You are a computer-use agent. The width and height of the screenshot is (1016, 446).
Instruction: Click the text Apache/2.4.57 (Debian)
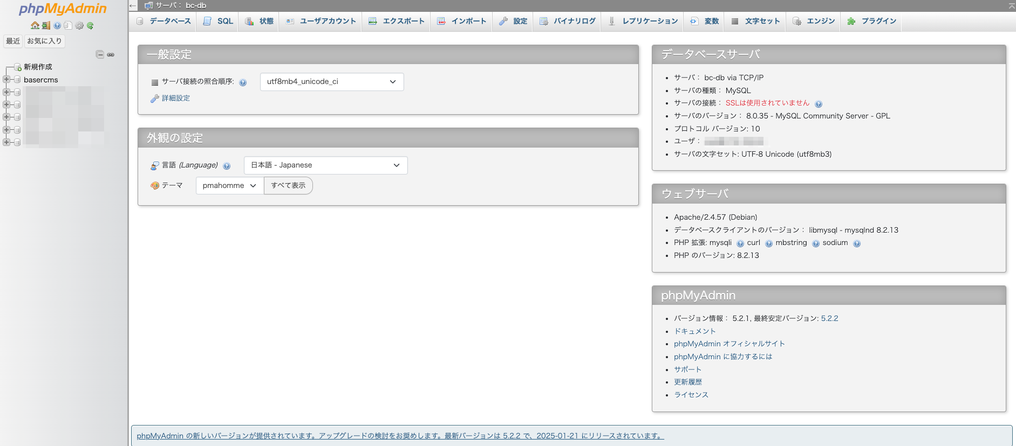(715, 217)
